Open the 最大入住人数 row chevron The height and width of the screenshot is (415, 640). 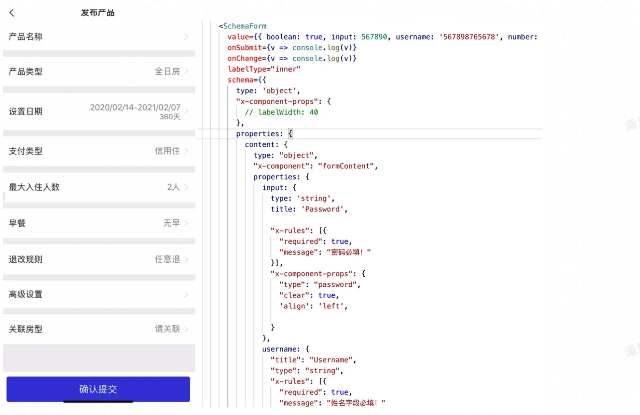186,187
